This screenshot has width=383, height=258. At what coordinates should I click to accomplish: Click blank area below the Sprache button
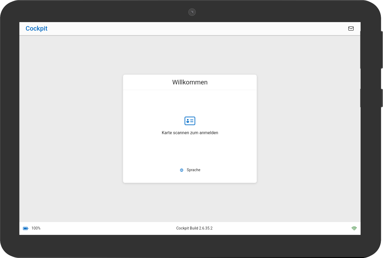pyautogui.click(x=190, y=178)
